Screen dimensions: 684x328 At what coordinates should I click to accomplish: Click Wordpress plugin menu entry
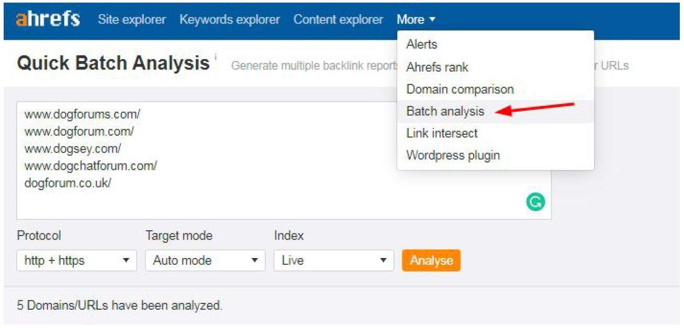pos(453,156)
